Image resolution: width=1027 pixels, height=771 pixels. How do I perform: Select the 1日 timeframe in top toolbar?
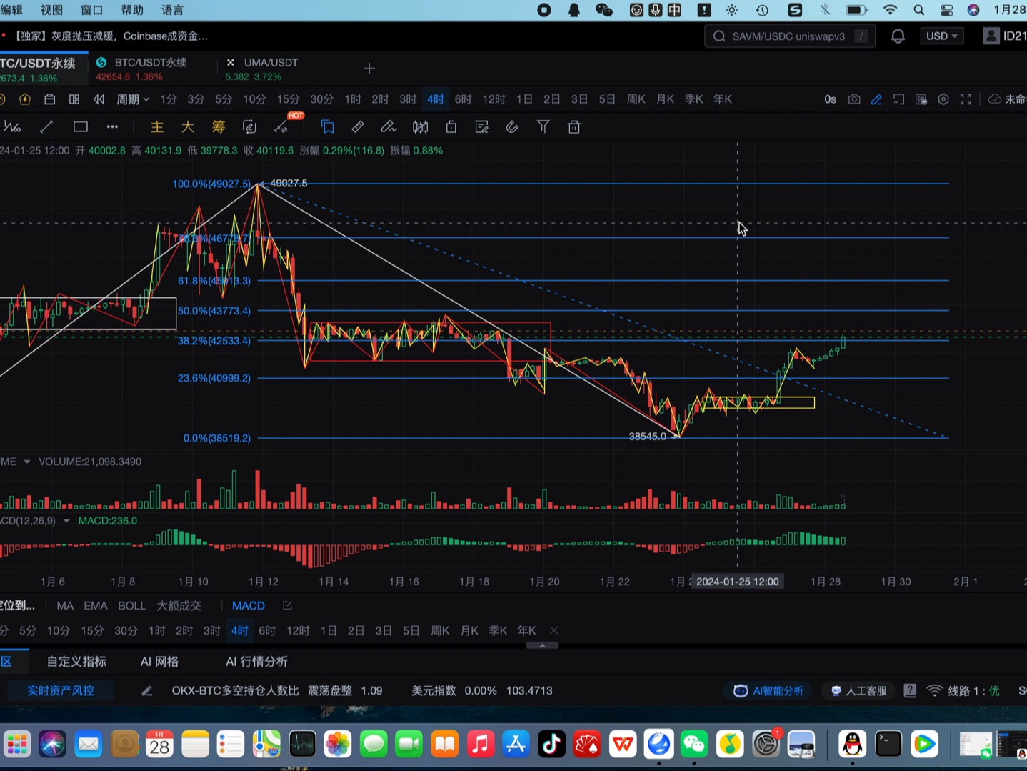[524, 99]
